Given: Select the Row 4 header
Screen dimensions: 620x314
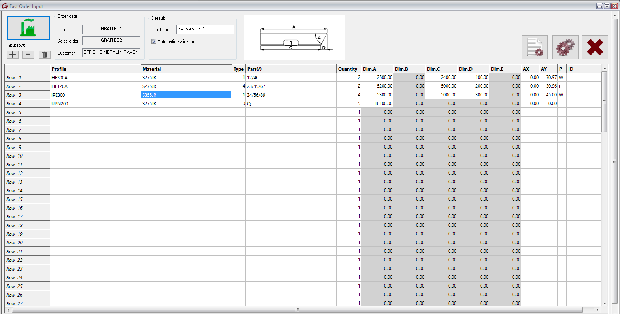Looking at the screenshot, I should click(27, 104).
